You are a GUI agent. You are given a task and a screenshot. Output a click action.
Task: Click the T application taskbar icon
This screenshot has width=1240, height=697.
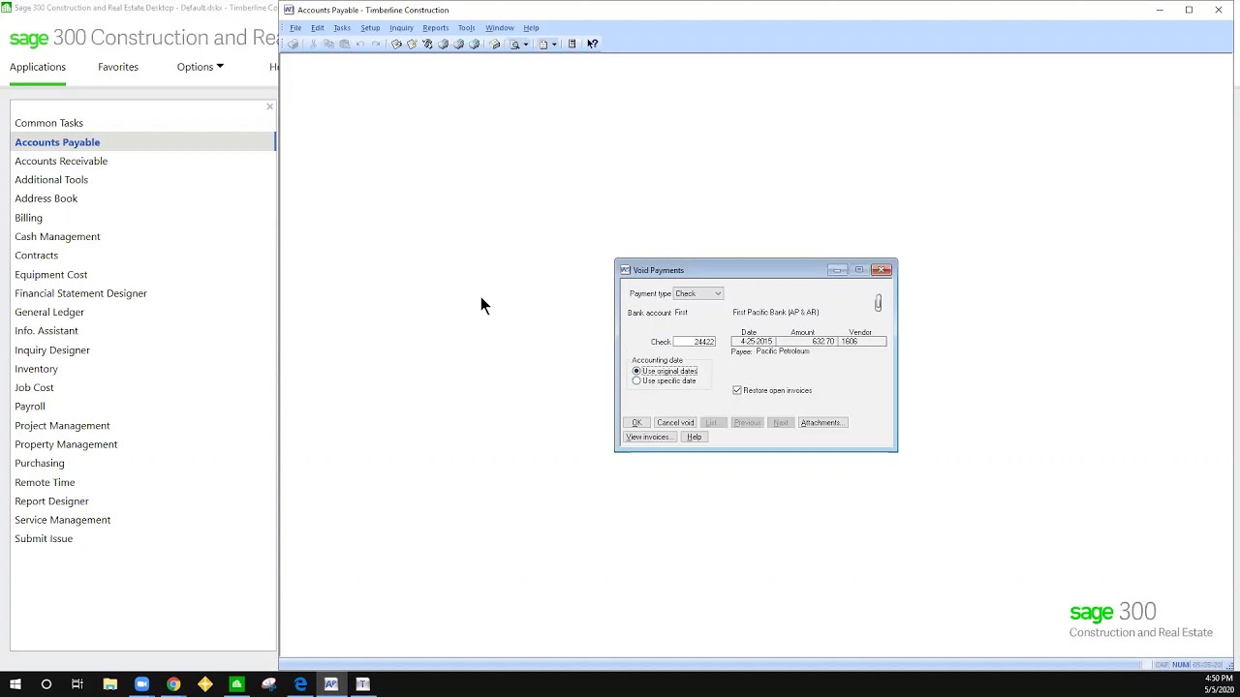[x=362, y=684]
